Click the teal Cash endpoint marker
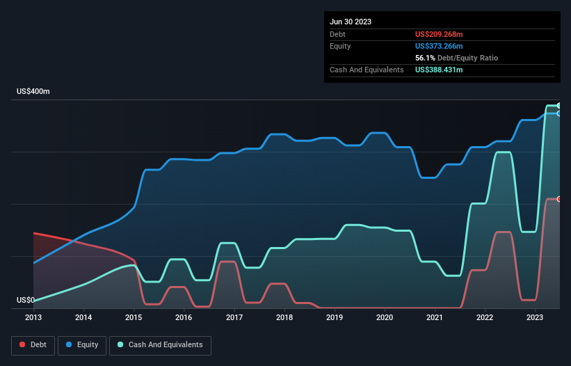The width and height of the screenshot is (571, 366). (x=559, y=106)
